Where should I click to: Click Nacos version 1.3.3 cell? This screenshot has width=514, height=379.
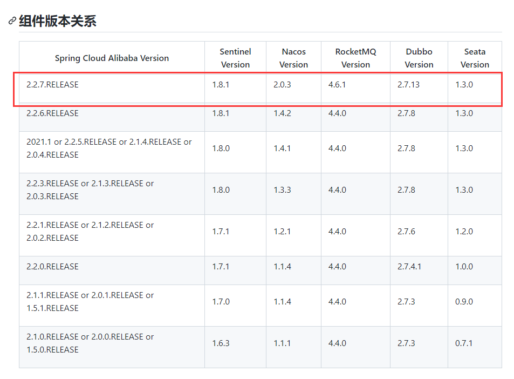point(283,190)
